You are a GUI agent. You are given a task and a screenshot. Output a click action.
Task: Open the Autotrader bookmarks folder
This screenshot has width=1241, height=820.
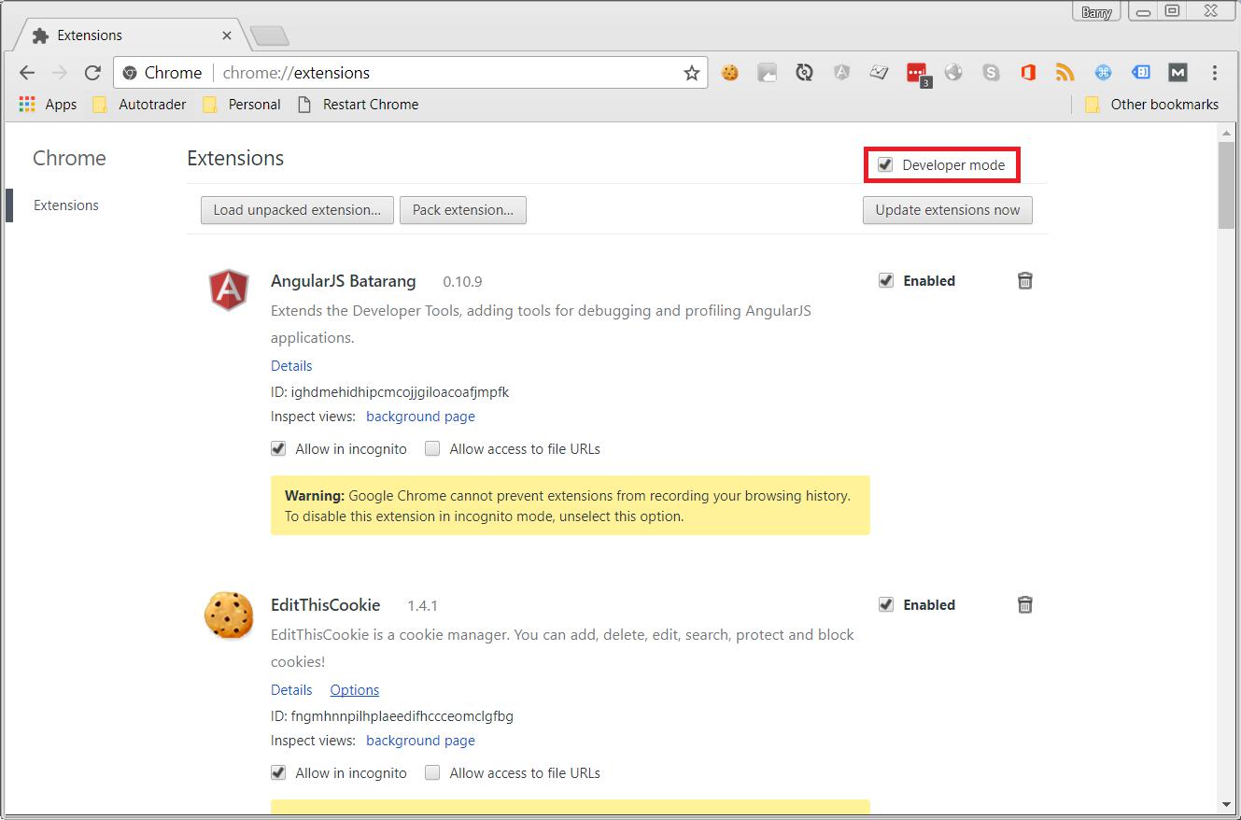click(x=139, y=104)
